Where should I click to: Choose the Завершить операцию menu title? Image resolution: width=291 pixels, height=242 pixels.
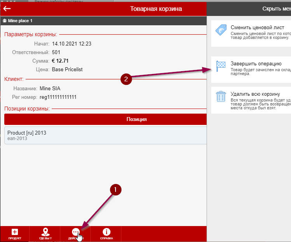pos(256,63)
